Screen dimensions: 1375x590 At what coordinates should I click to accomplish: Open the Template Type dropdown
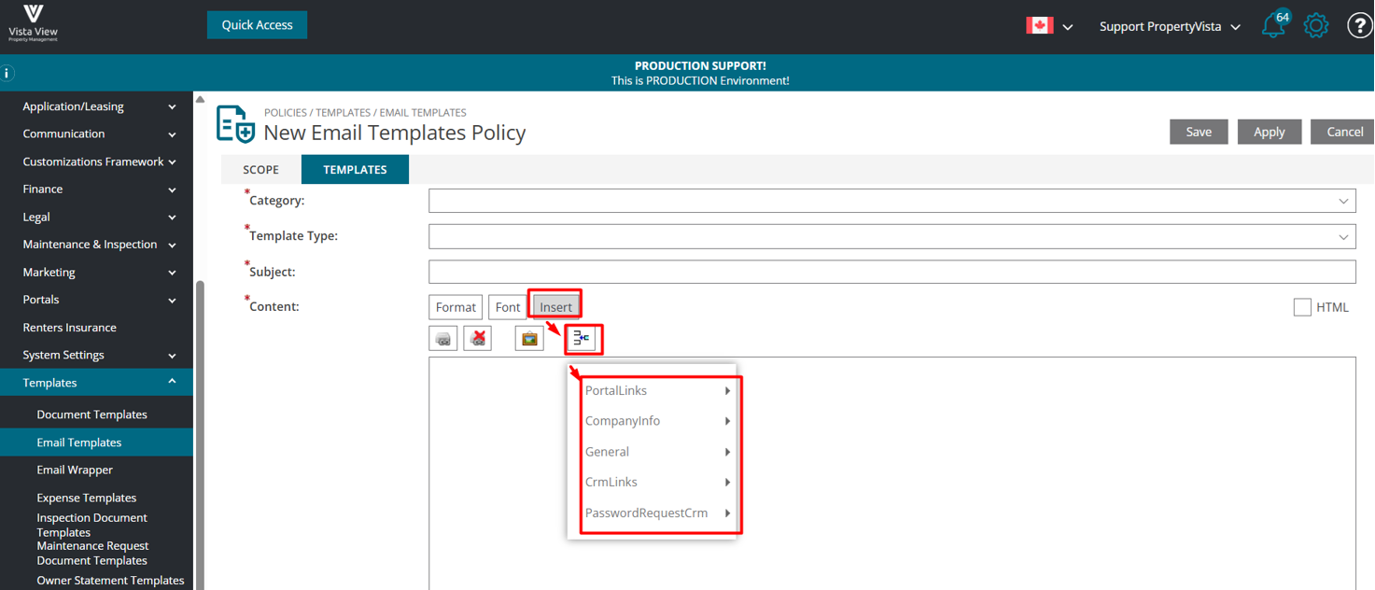tap(892, 236)
